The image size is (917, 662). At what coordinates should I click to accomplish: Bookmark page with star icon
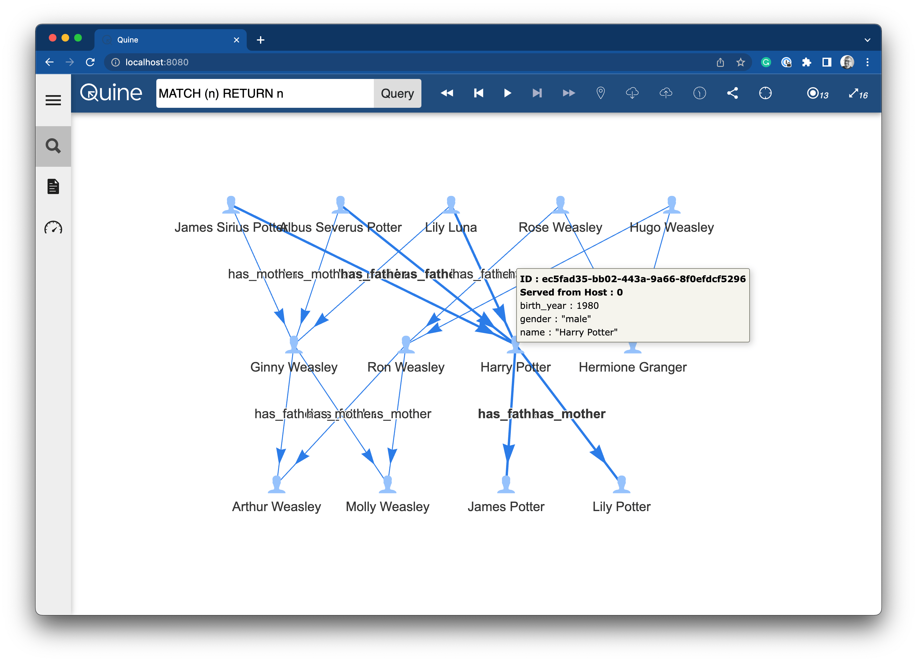tap(740, 62)
